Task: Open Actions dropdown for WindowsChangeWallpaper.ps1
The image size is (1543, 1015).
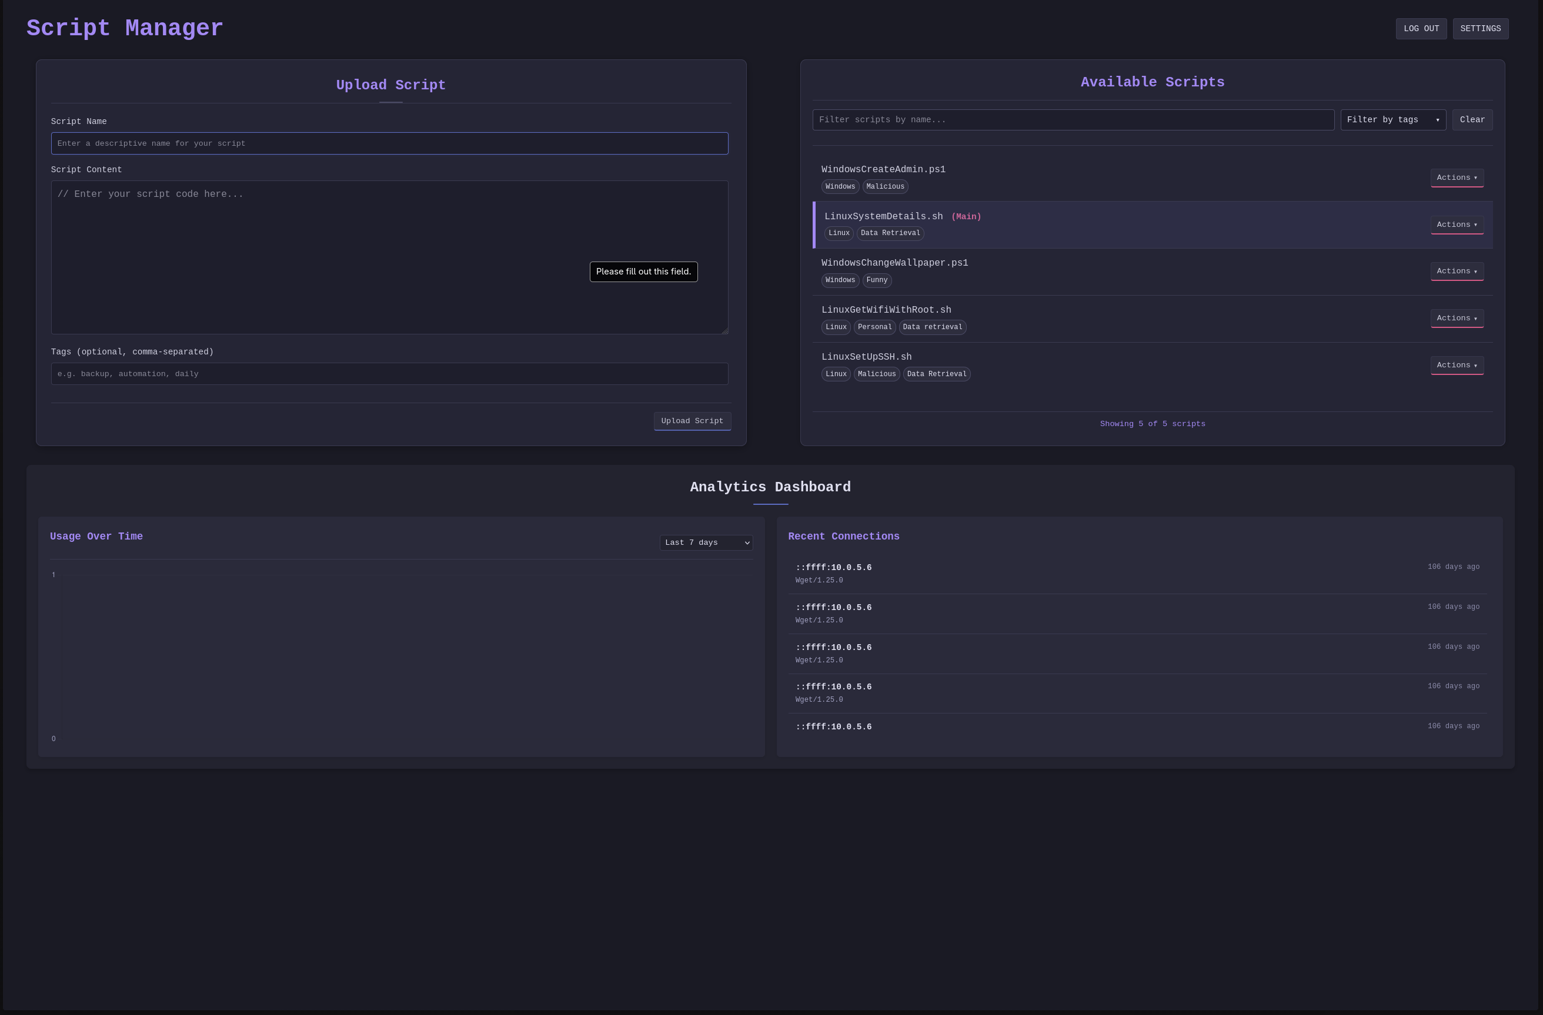Action: click(x=1457, y=271)
